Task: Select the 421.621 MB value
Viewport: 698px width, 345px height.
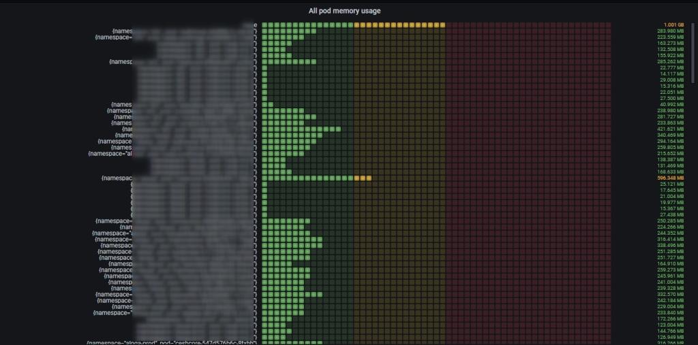Action: (x=671, y=129)
